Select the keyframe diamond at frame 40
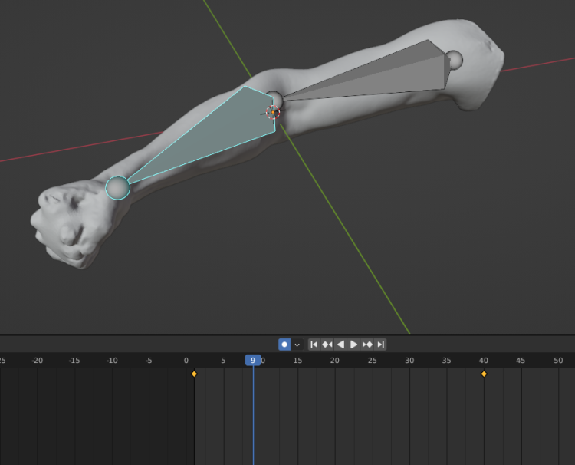575x465 pixels. coord(484,374)
